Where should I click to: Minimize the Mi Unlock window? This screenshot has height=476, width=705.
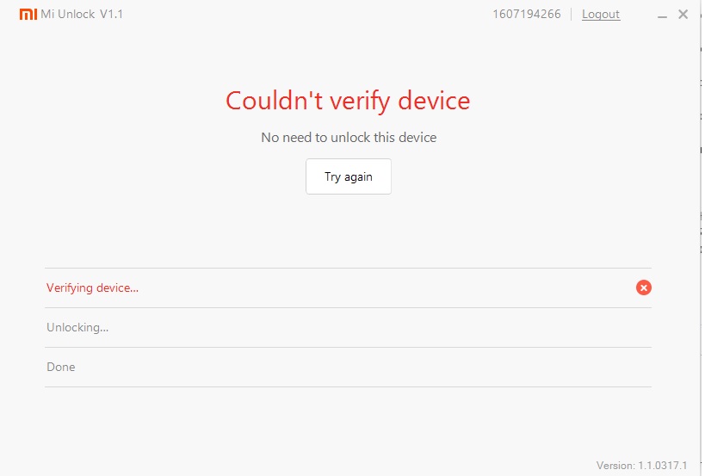click(662, 15)
